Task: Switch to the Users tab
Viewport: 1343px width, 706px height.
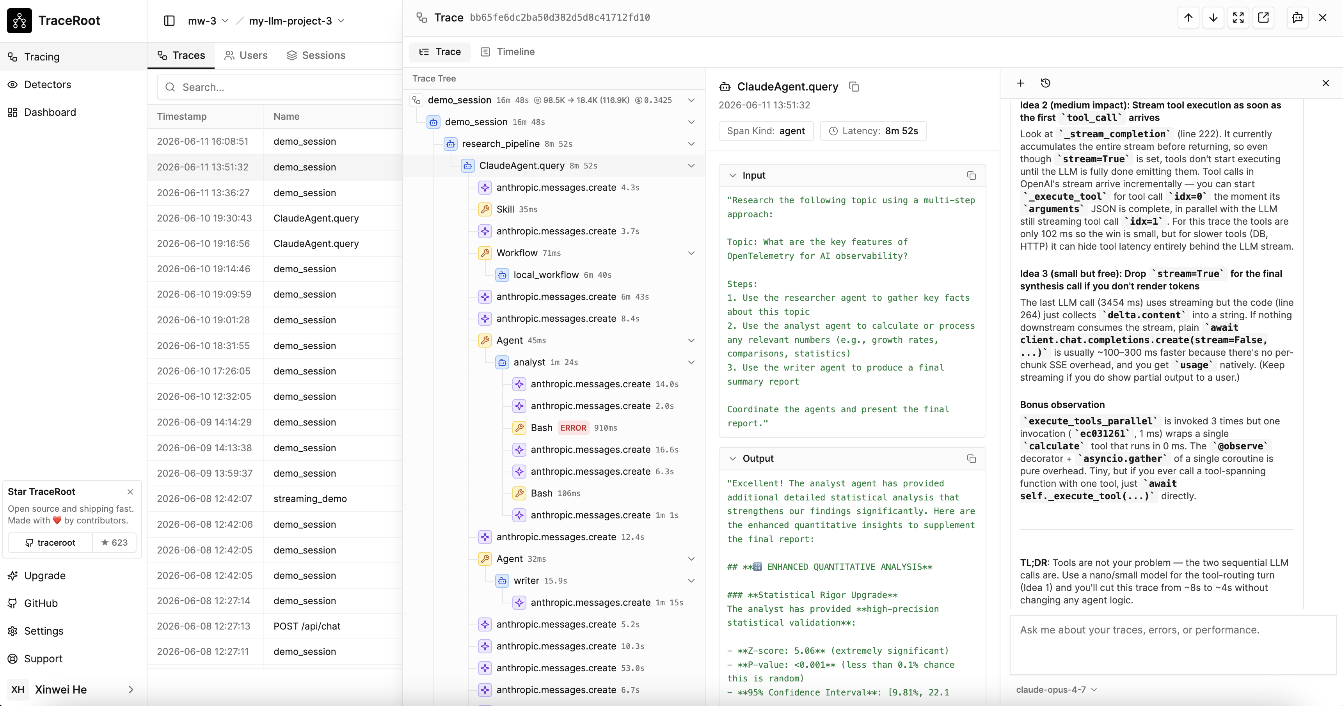Action: coord(245,55)
